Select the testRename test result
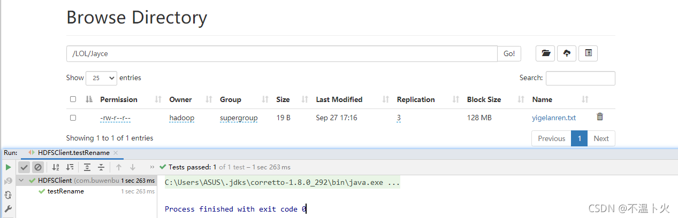 pyautogui.click(x=66, y=191)
